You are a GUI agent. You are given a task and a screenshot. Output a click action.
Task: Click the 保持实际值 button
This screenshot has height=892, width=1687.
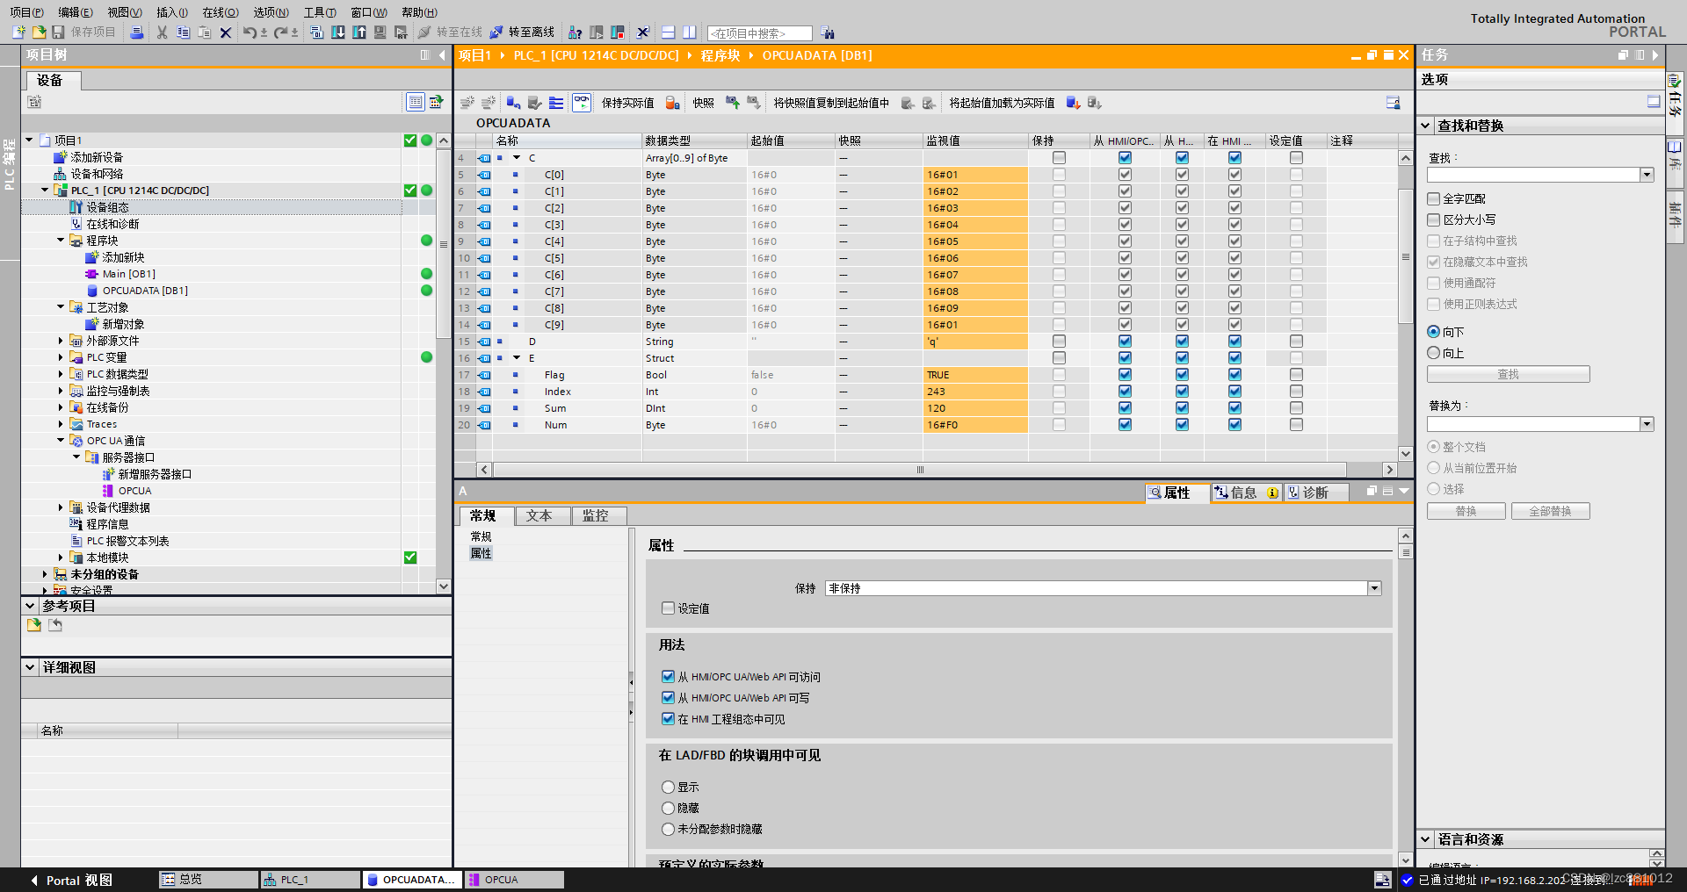tap(627, 103)
